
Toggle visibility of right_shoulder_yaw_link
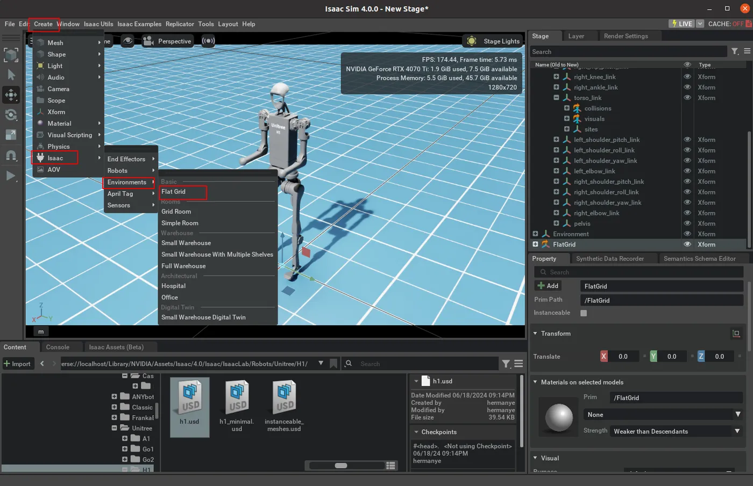(687, 202)
